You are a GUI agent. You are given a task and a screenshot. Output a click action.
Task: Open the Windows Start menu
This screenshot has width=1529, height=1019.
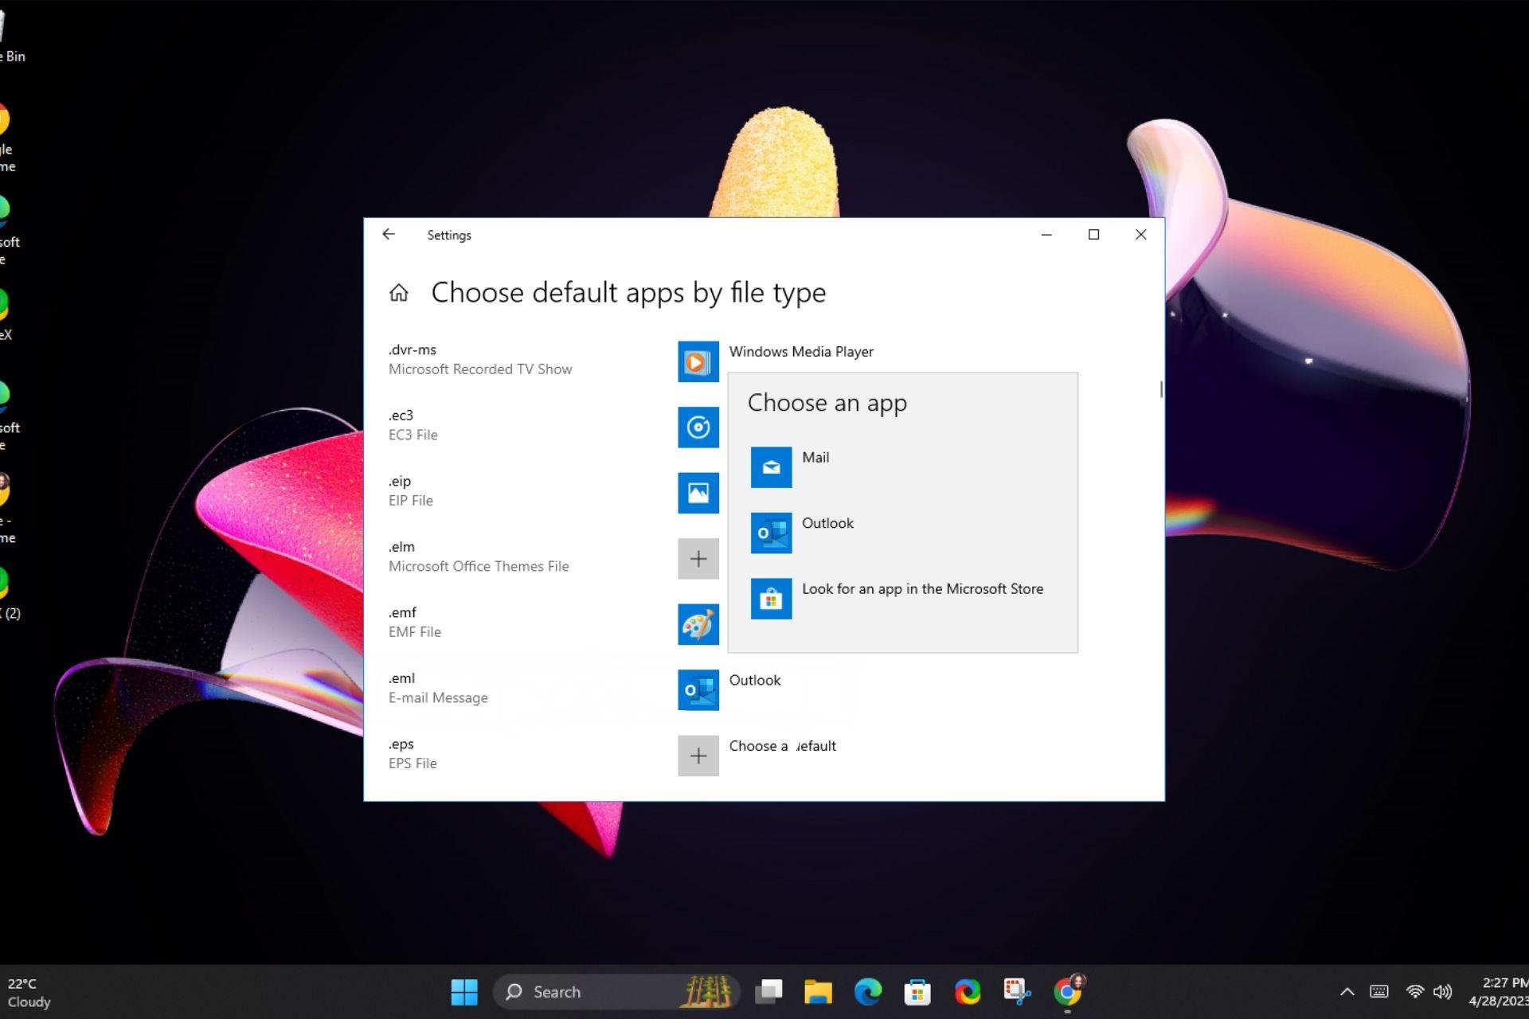[463, 992]
